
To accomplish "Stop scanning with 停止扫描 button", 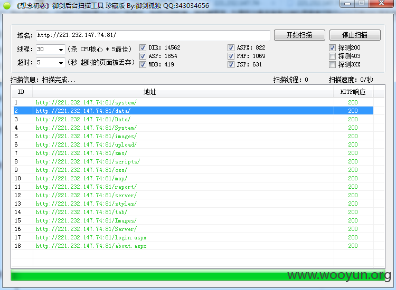I will tap(355, 35).
